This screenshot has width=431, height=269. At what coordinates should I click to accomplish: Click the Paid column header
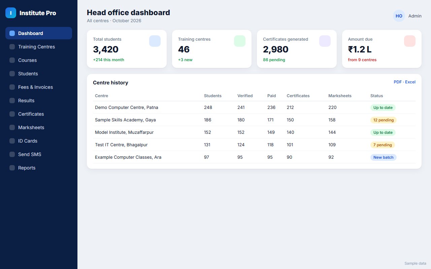[x=271, y=96]
